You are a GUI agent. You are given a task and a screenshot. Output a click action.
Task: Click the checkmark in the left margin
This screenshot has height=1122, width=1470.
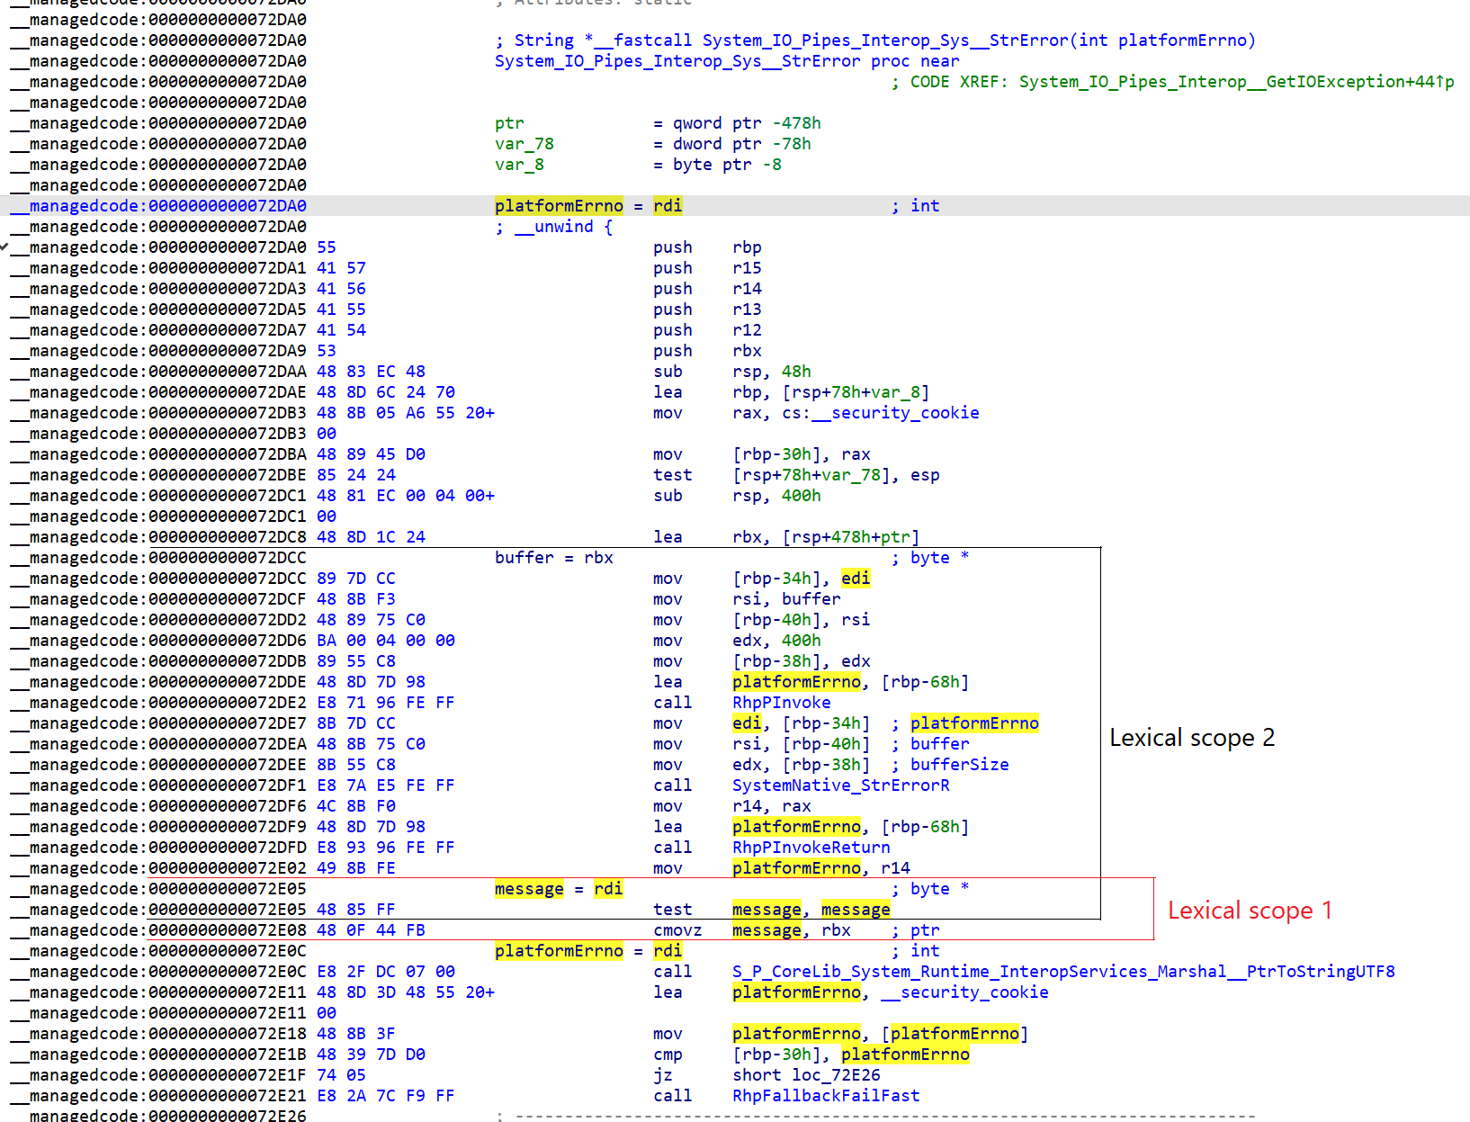pos(4,247)
